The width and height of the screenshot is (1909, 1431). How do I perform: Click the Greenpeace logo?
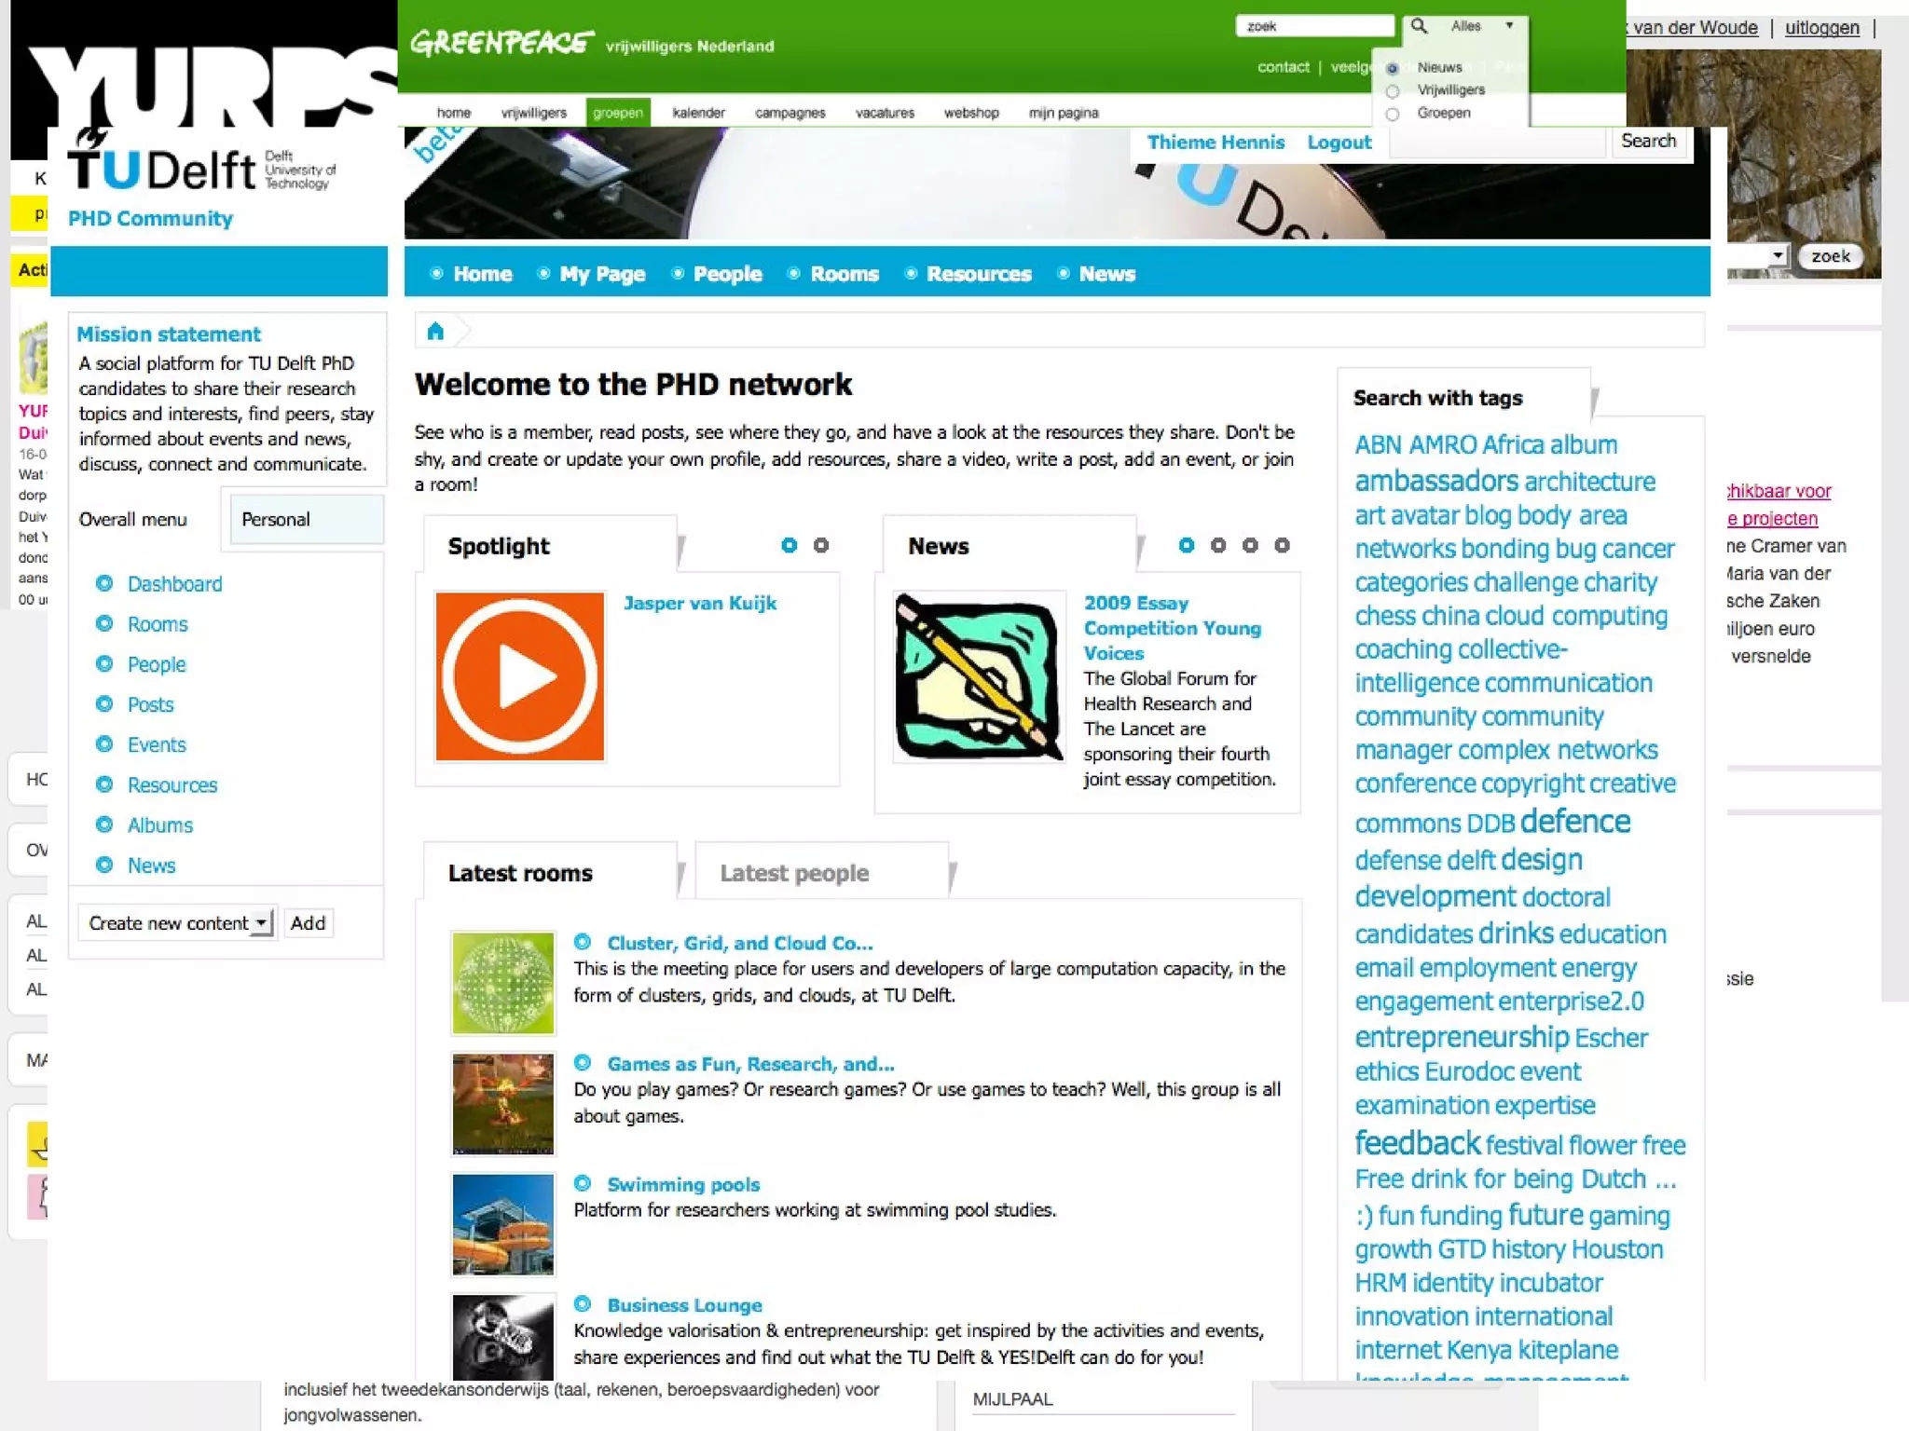[501, 42]
